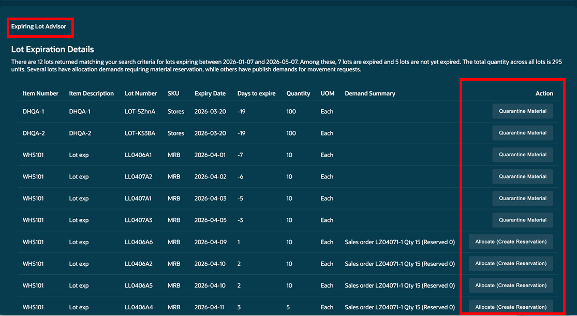Click days to expire value -6
Viewport: 577px width, 316px height.
[x=240, y=176]
